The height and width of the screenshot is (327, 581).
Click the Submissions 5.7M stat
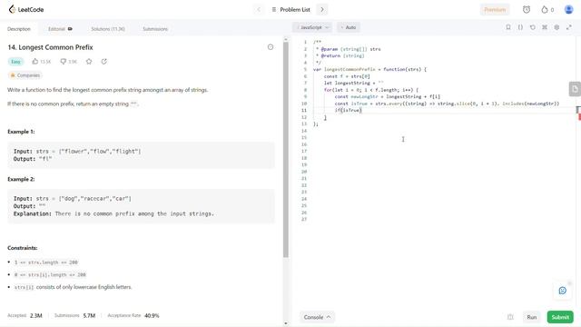click(x=74, y=316)
